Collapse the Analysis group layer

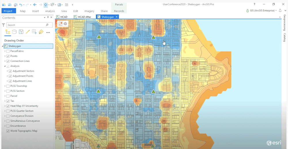point(5,66)
